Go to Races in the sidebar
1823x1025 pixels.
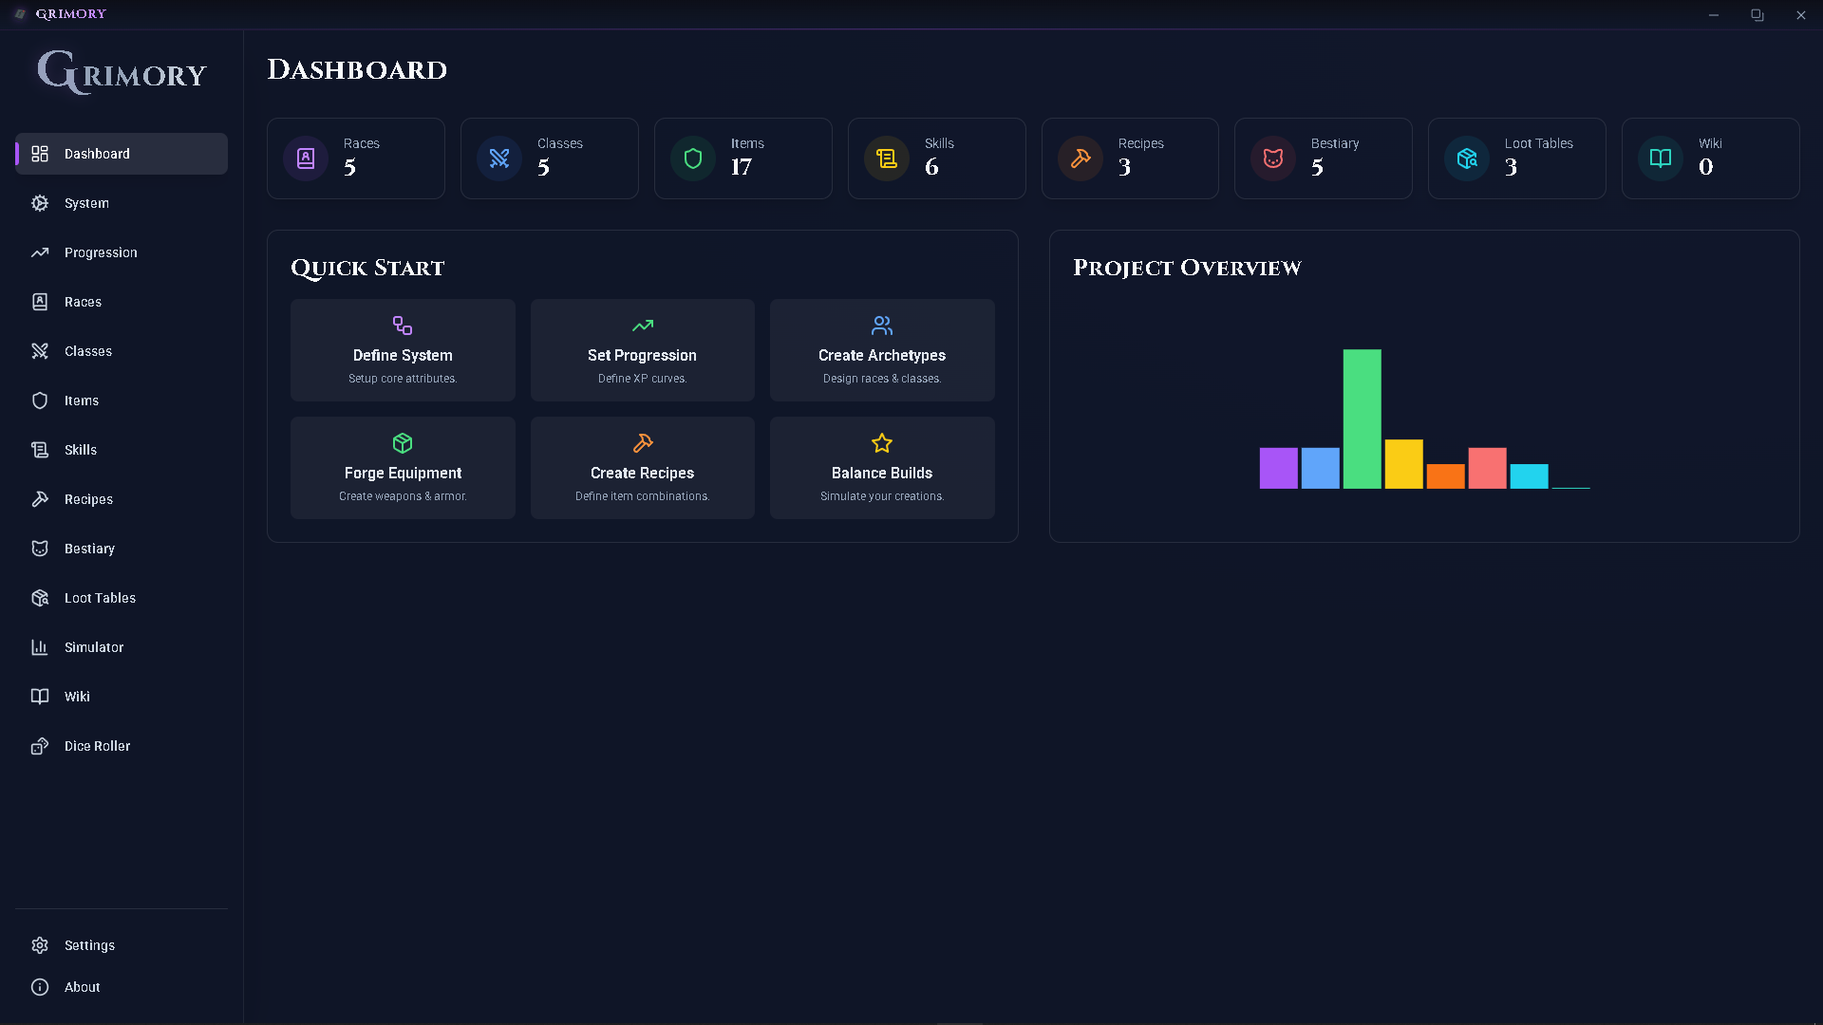click(x=83, y=302)
